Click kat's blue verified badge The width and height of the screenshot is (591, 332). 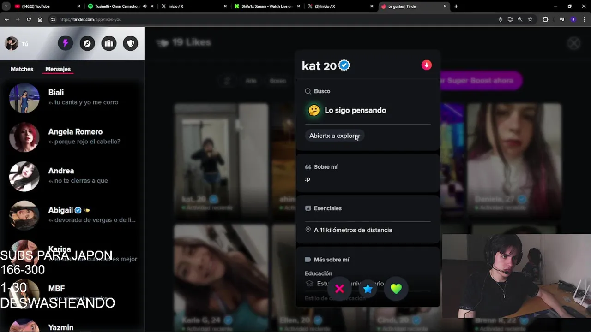(x=344, y=65)
